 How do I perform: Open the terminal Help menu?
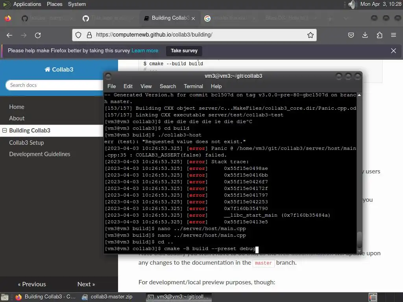click(x=216, y=86)
